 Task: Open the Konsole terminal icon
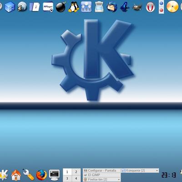click(54, 175)
